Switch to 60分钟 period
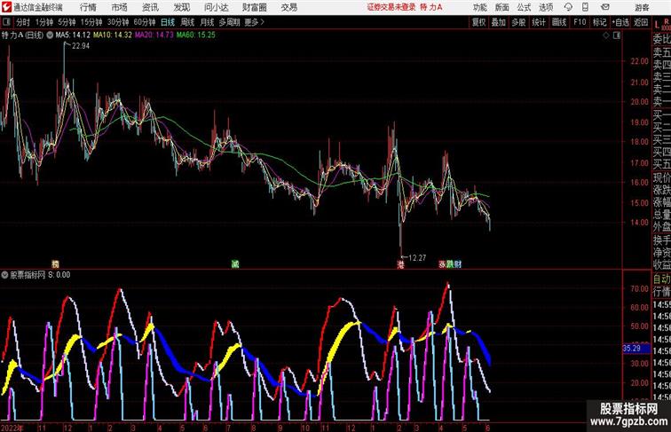 pyautogui.click(x=145, y=22)
